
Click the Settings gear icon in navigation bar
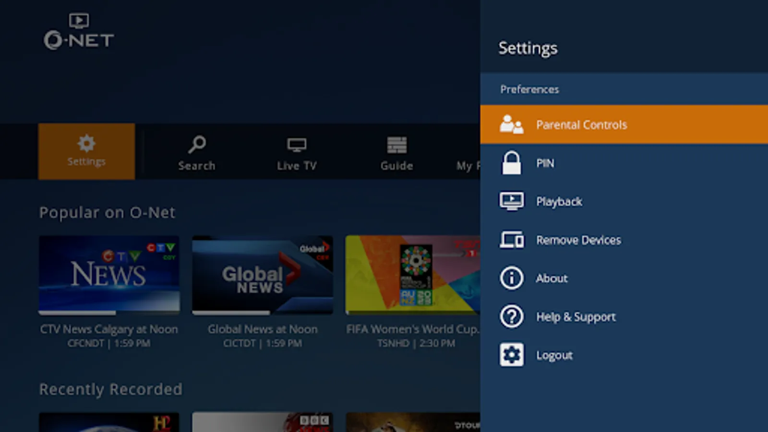tap(86, 143)
